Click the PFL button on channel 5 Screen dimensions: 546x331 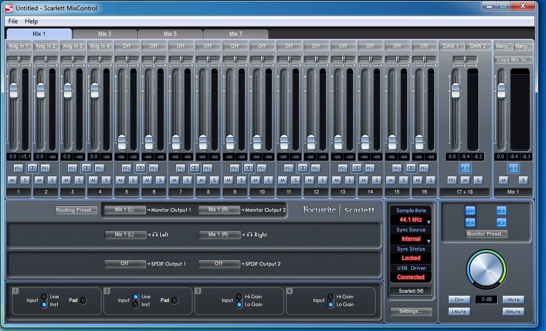[x=126, y=168]
